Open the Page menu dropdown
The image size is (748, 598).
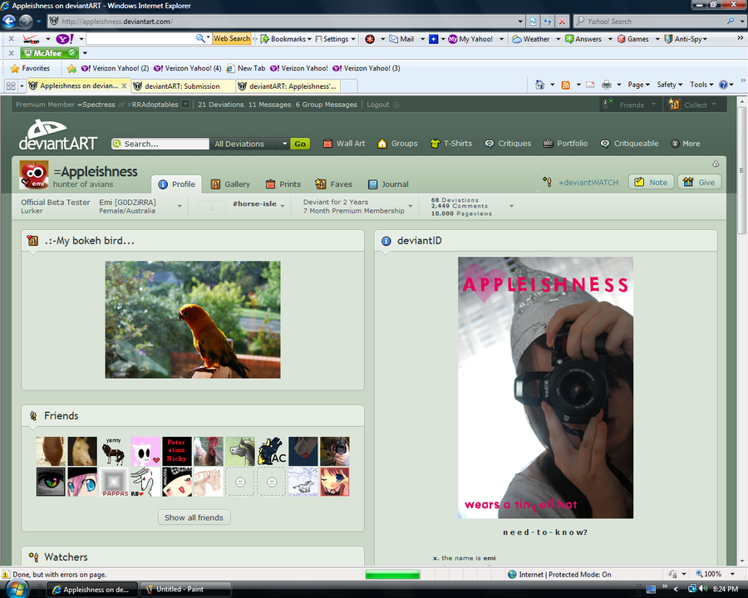[x=638, y=85]
